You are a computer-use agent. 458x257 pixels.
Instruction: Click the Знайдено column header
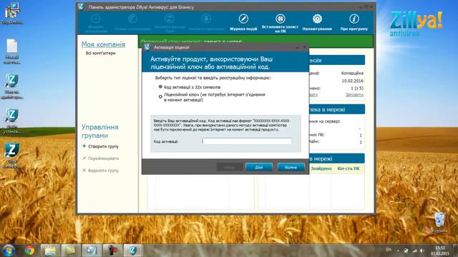[321, 168]
